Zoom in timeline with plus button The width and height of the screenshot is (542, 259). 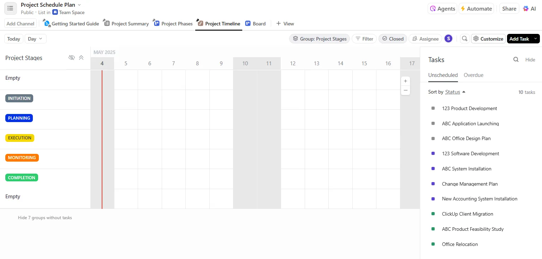[x=405, y=81]
